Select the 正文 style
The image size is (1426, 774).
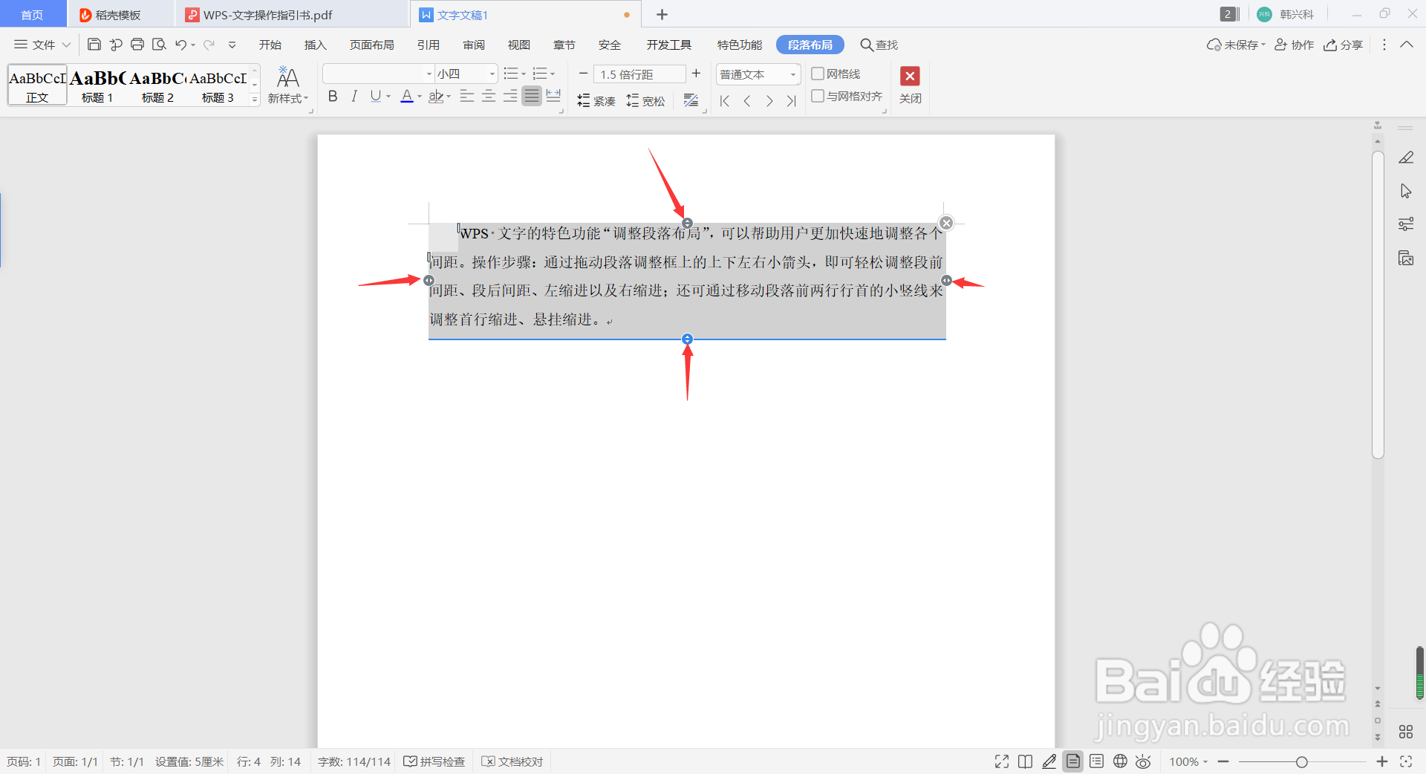pos(37,85)
